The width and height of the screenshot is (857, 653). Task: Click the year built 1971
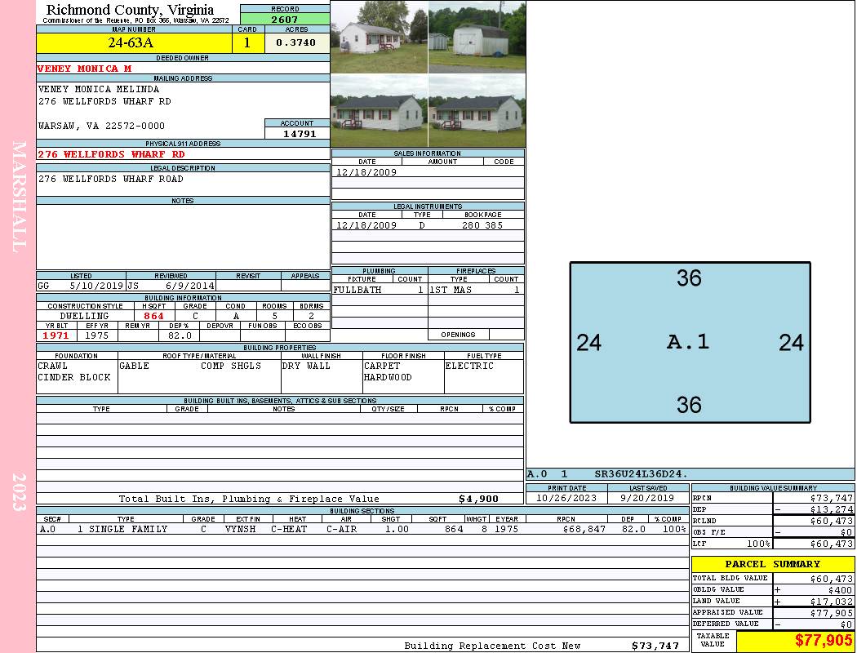[x=56, y=335]
